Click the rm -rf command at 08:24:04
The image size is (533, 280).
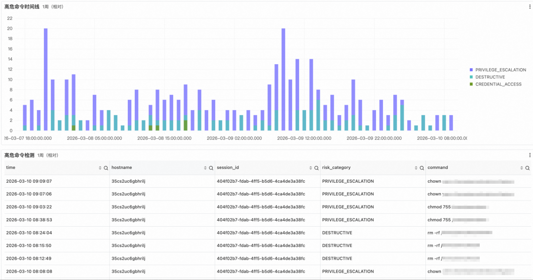(x=434, y=233)
